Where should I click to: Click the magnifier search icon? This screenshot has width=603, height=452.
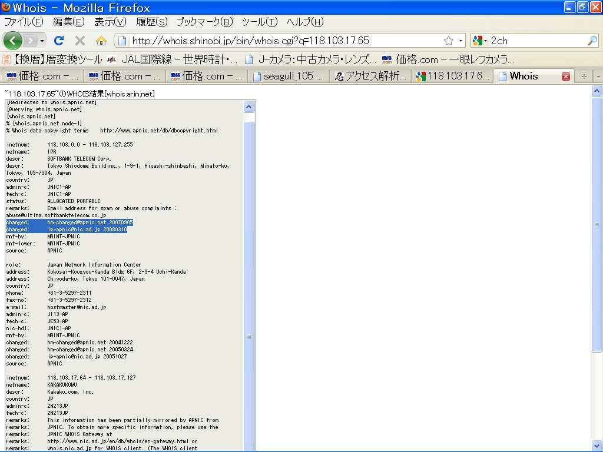(592, 41)
